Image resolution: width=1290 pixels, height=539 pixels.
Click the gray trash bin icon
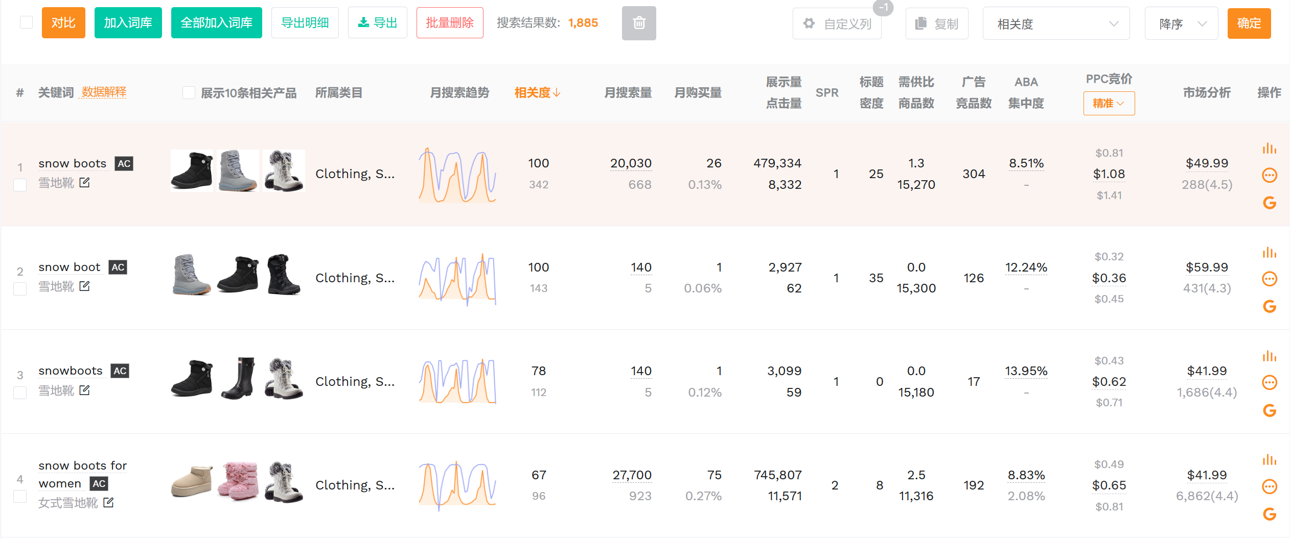(638, 23)
